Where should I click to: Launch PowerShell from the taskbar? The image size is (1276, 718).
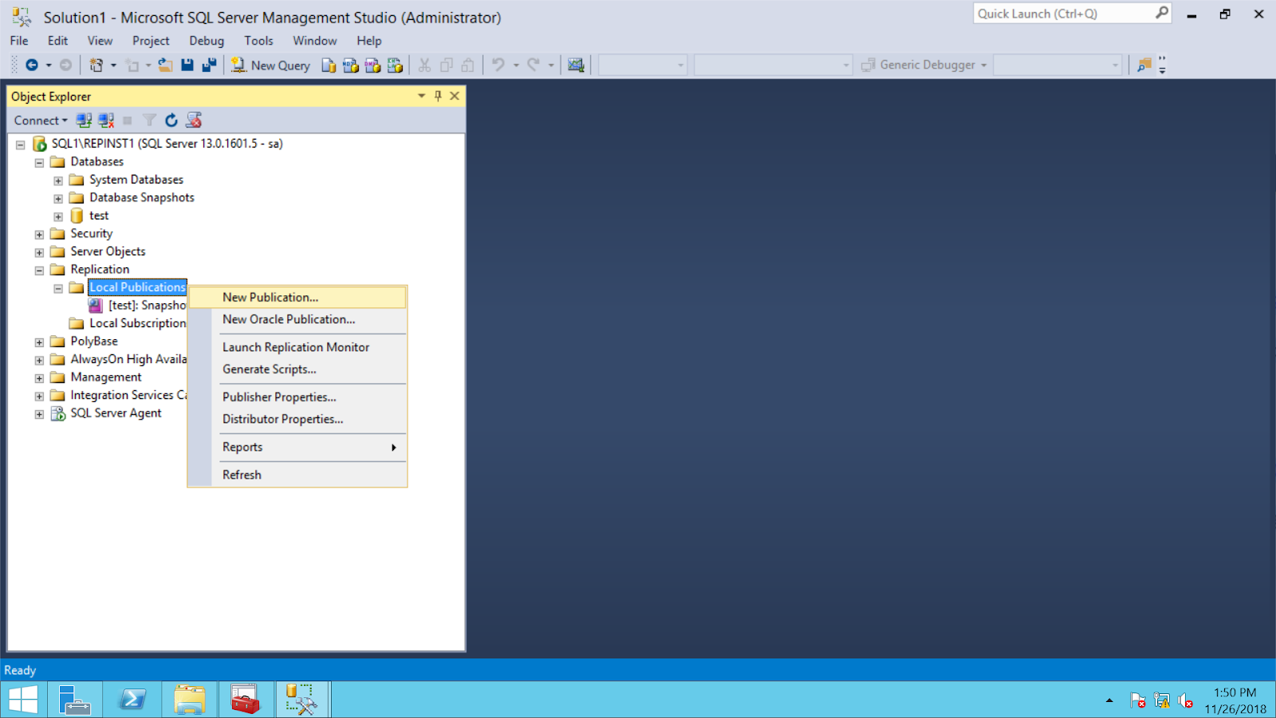click(x=132, y=698)
